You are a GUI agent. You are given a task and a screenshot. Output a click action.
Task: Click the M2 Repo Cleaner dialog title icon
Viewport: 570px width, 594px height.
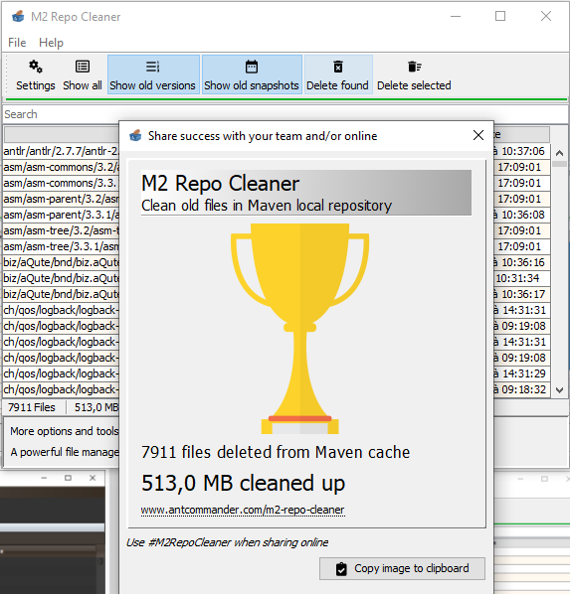(135, 135)
